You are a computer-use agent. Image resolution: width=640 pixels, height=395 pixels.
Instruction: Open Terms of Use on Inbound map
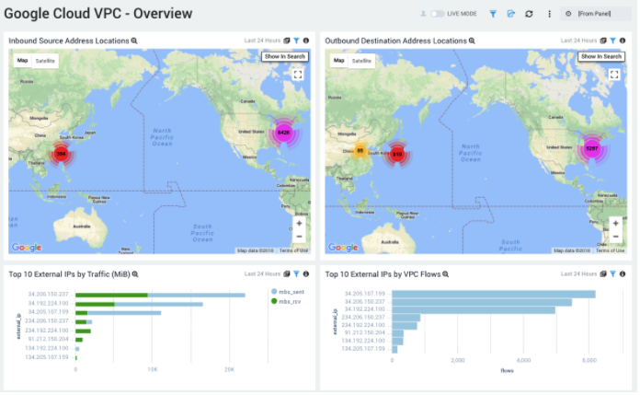click(x=293, y=250)
